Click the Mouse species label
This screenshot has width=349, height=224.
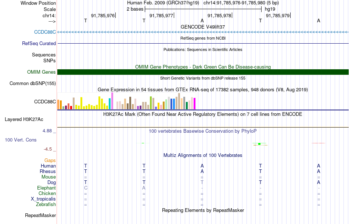coord(48,177)
